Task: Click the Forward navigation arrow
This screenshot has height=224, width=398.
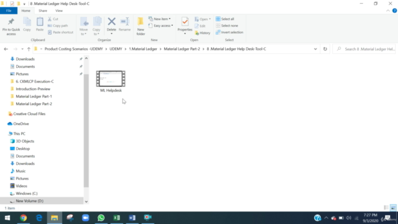Action: pos(15,49)
